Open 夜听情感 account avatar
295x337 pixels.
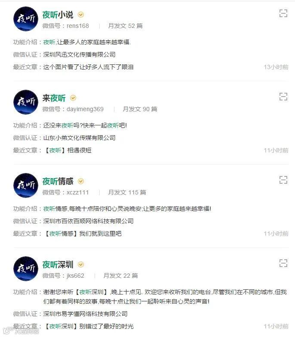[x=26, y=185]
